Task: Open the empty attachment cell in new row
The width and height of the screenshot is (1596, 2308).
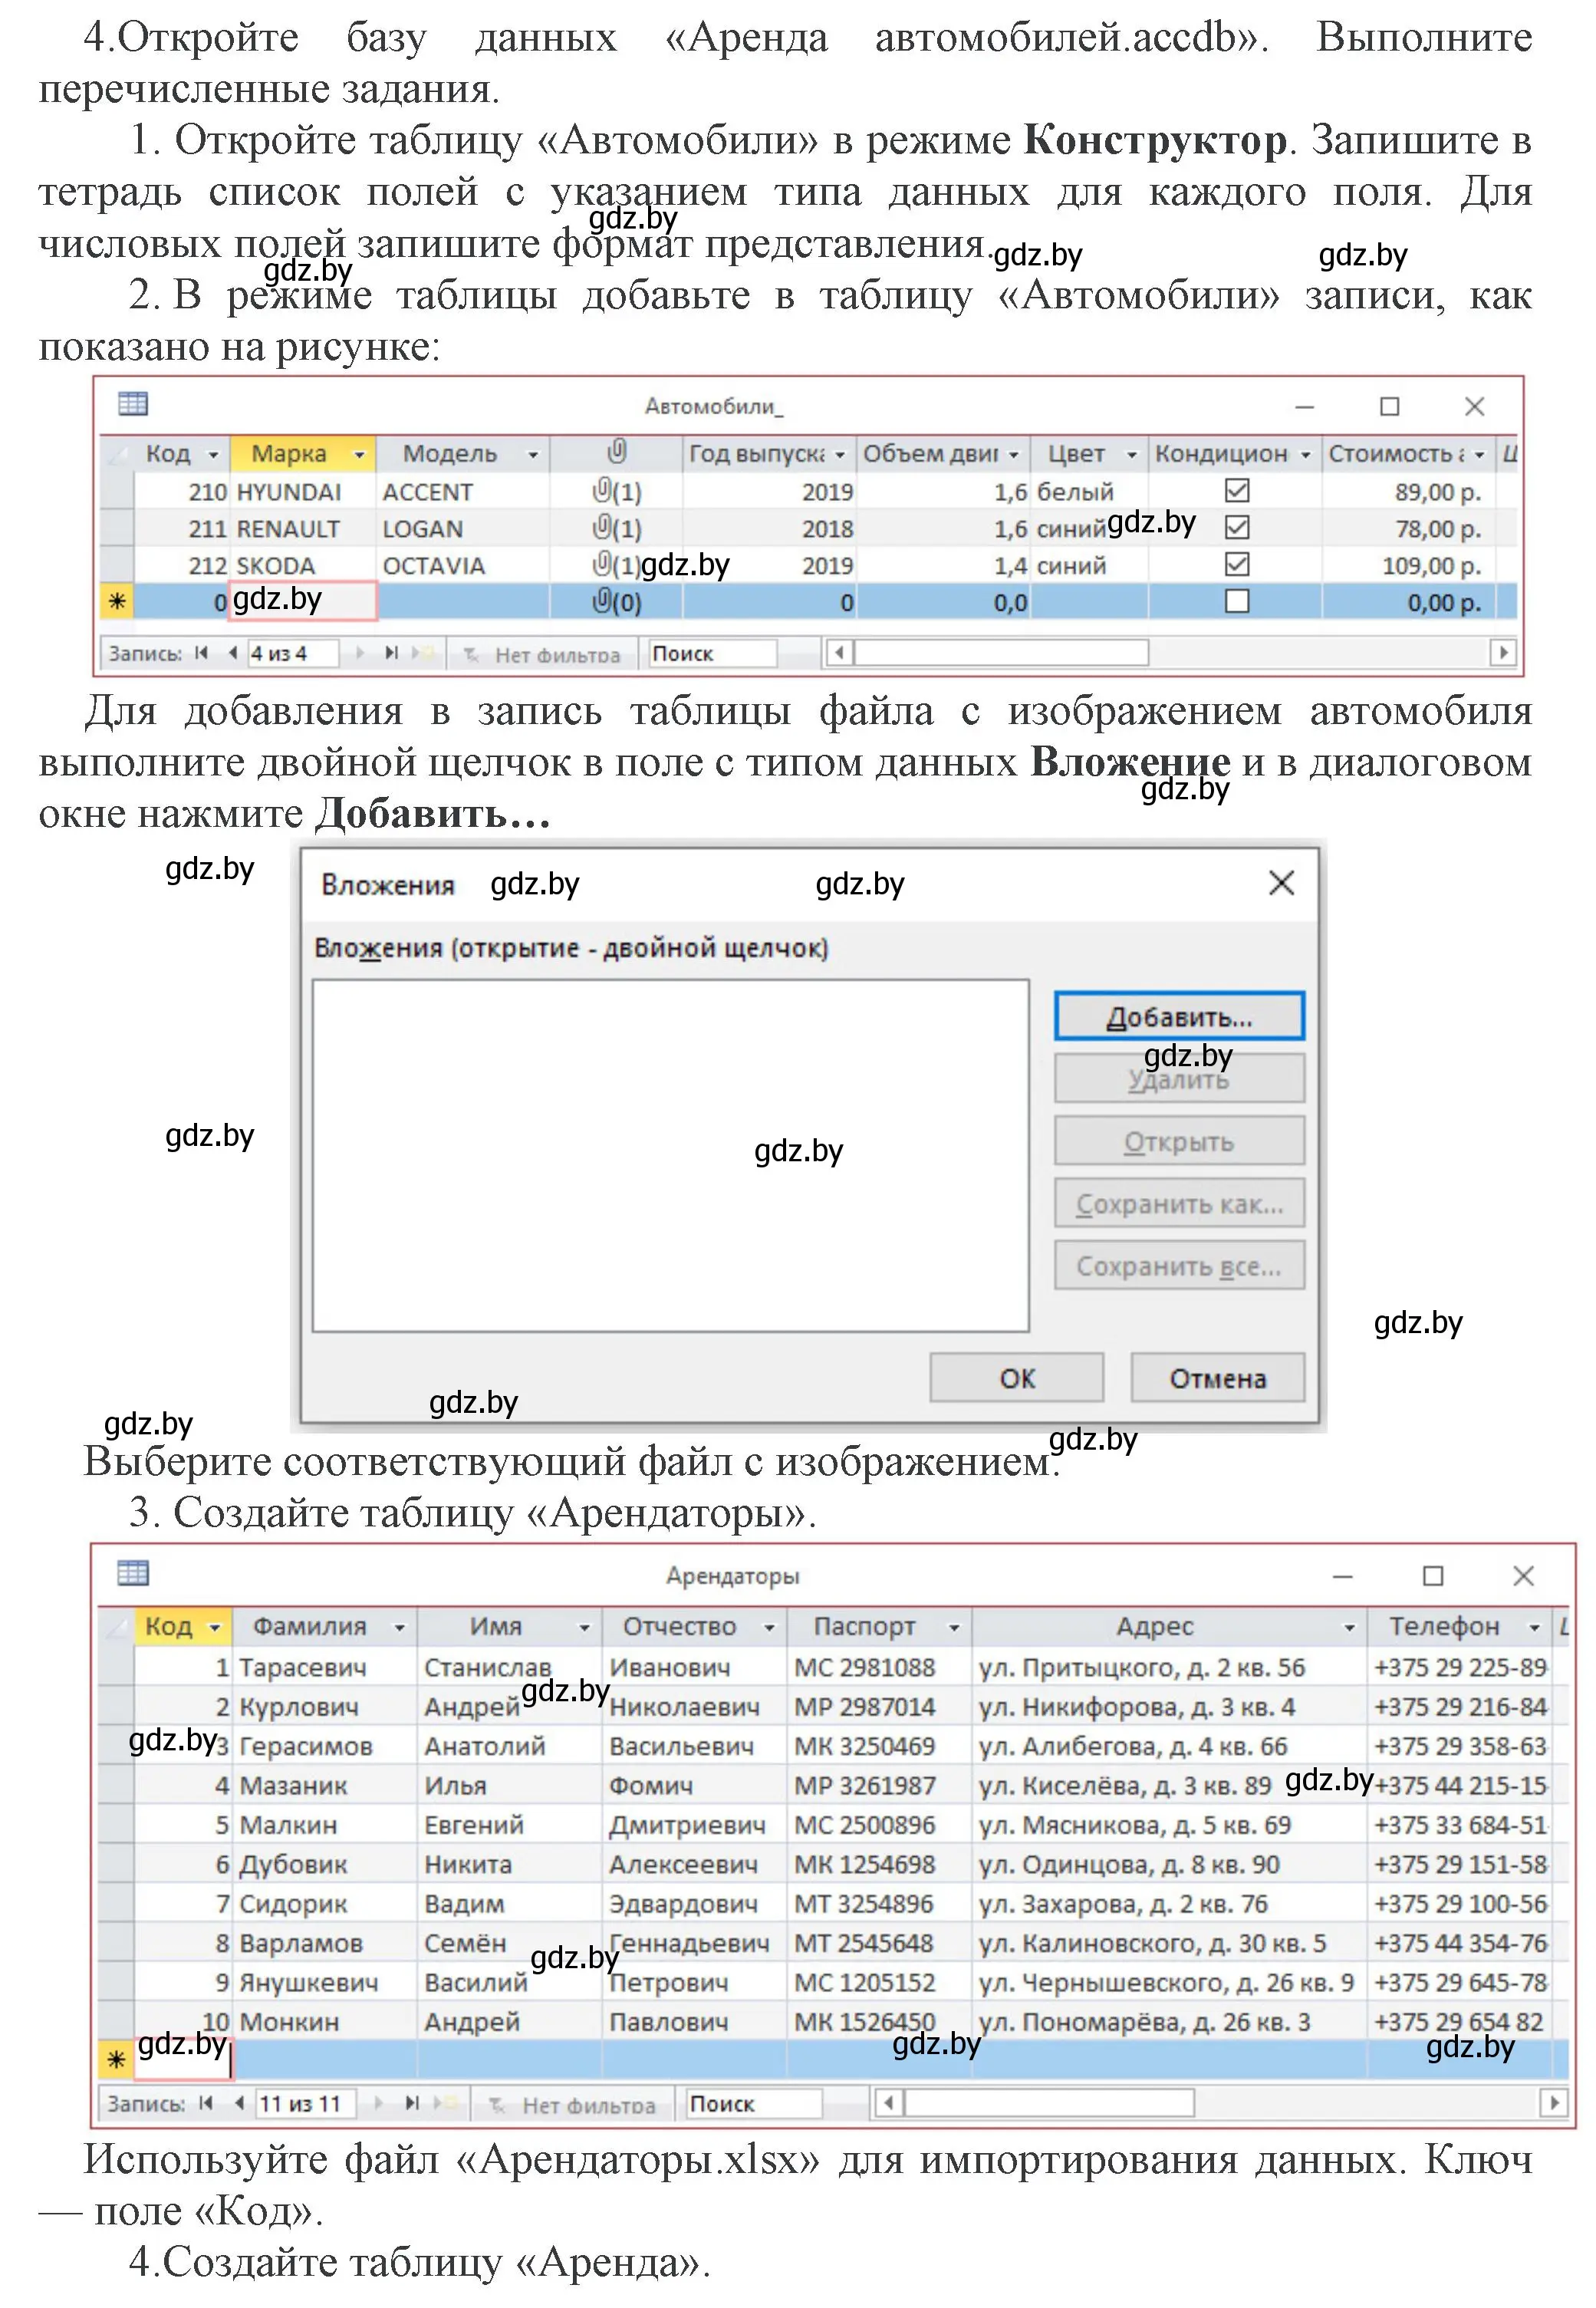Action: [x=616, y=602]
